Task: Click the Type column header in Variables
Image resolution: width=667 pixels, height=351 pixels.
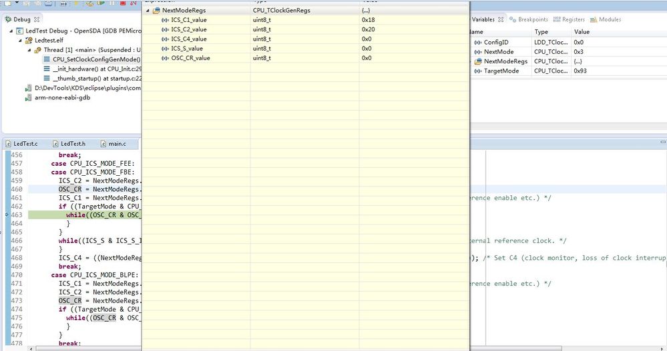Action: coord(541,32)
